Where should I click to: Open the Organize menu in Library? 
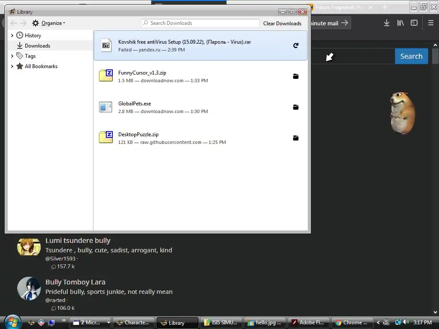[x=49, y=23]
